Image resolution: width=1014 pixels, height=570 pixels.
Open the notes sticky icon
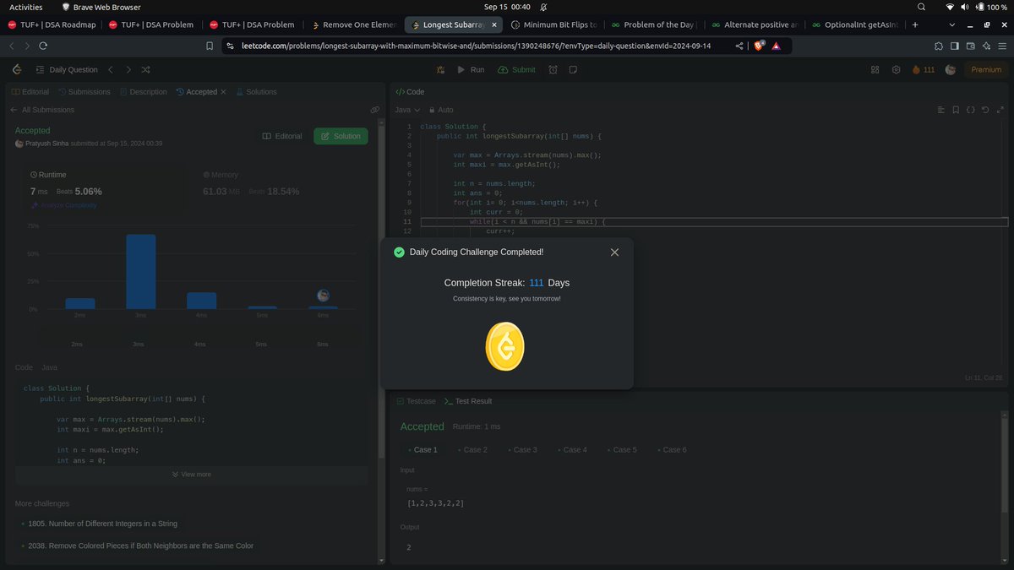[573, 69]
